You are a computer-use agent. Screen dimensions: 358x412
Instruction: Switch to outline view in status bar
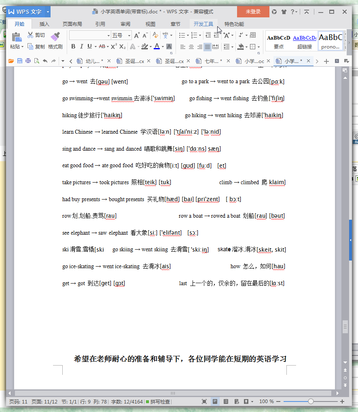pyautogui.click(x=226, y=401)
